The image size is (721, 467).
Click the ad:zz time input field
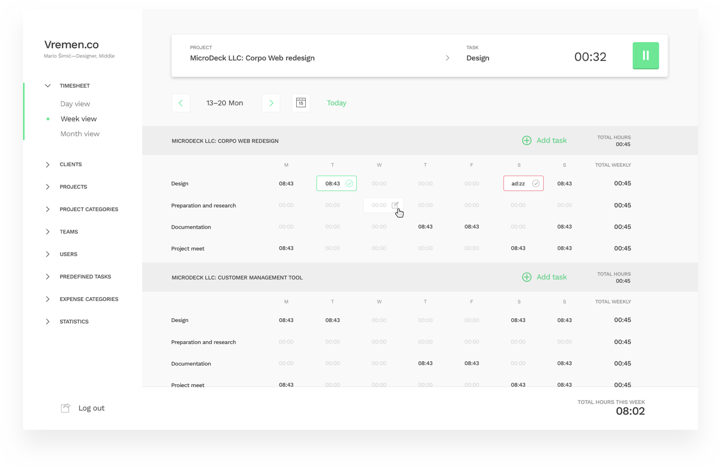click(518, 184)
